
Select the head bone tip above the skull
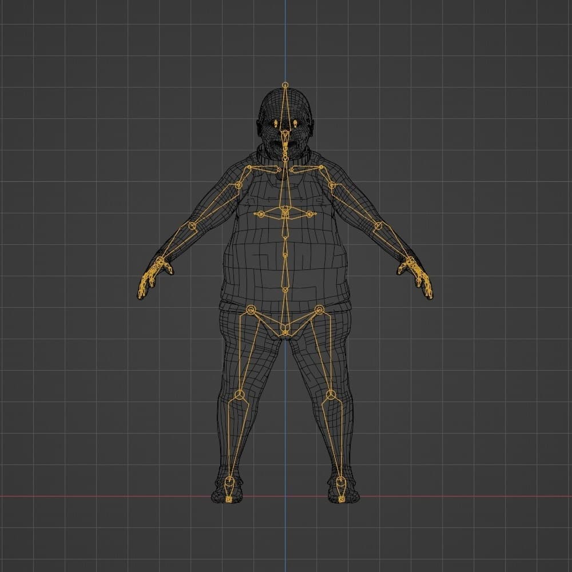tap(285, 85)
